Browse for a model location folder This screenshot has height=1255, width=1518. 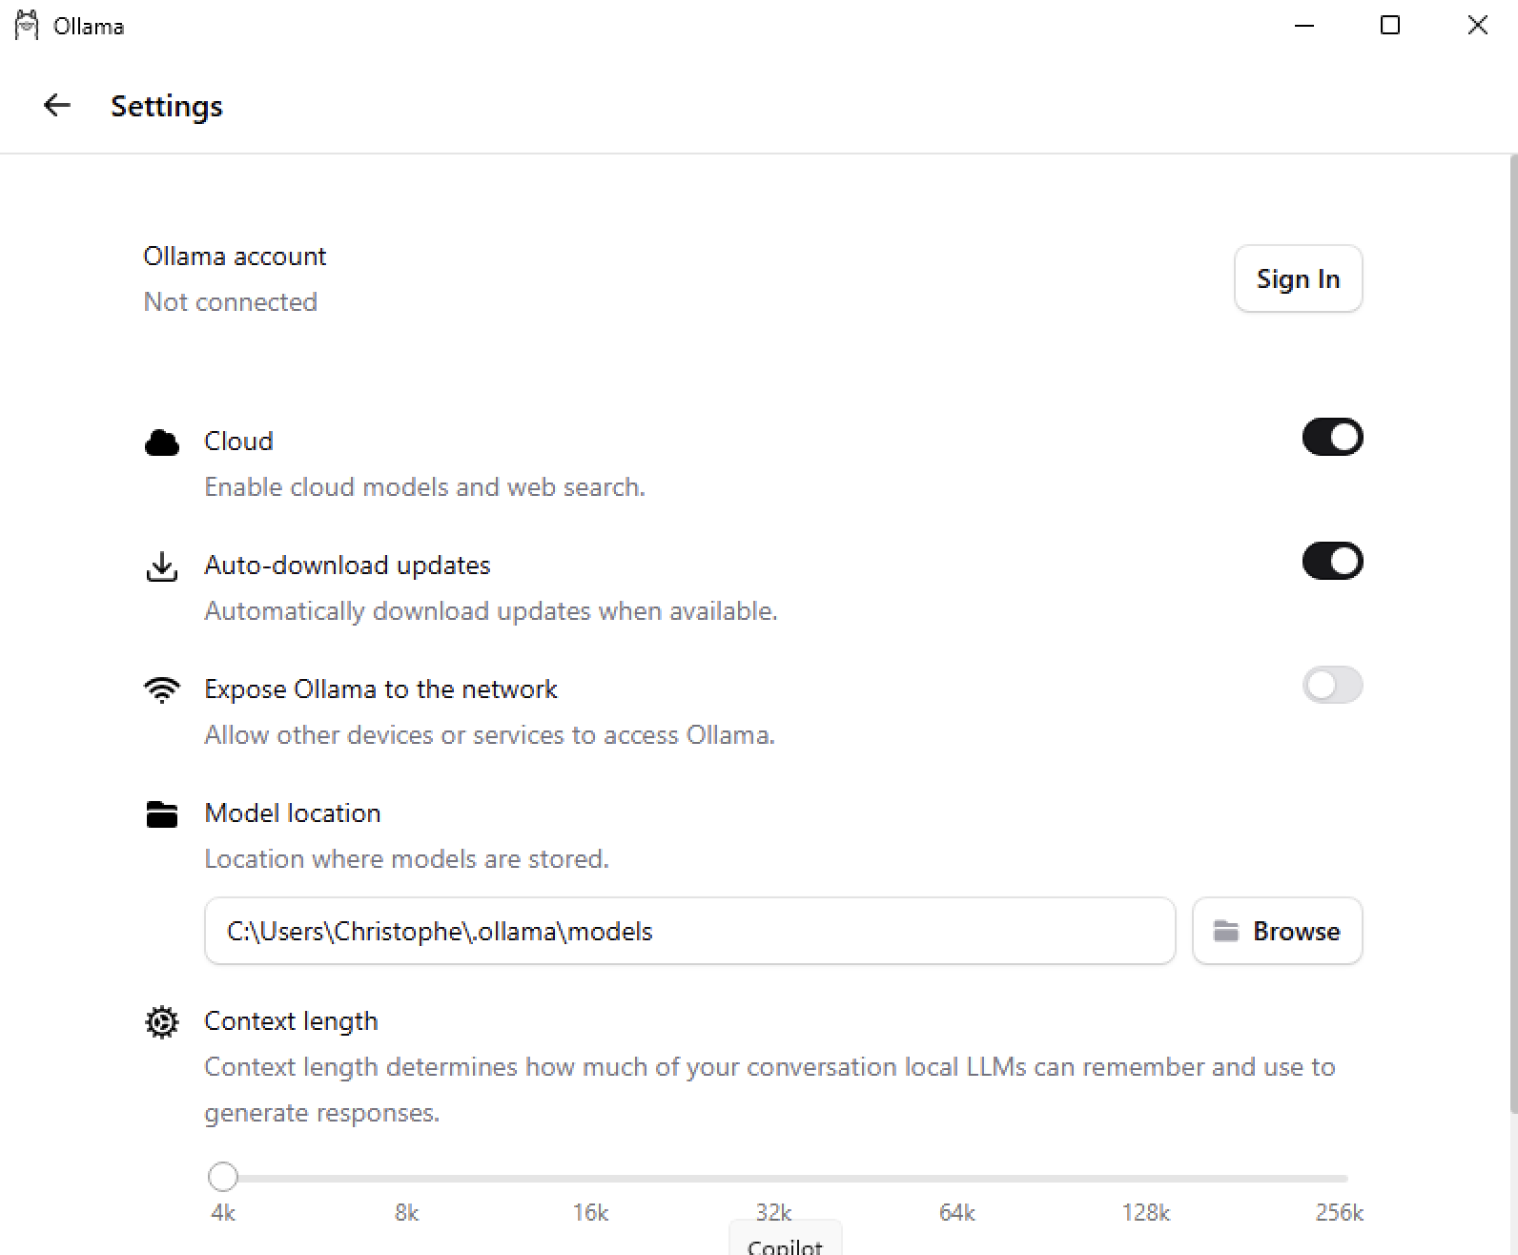click(x=1277, y=931)
